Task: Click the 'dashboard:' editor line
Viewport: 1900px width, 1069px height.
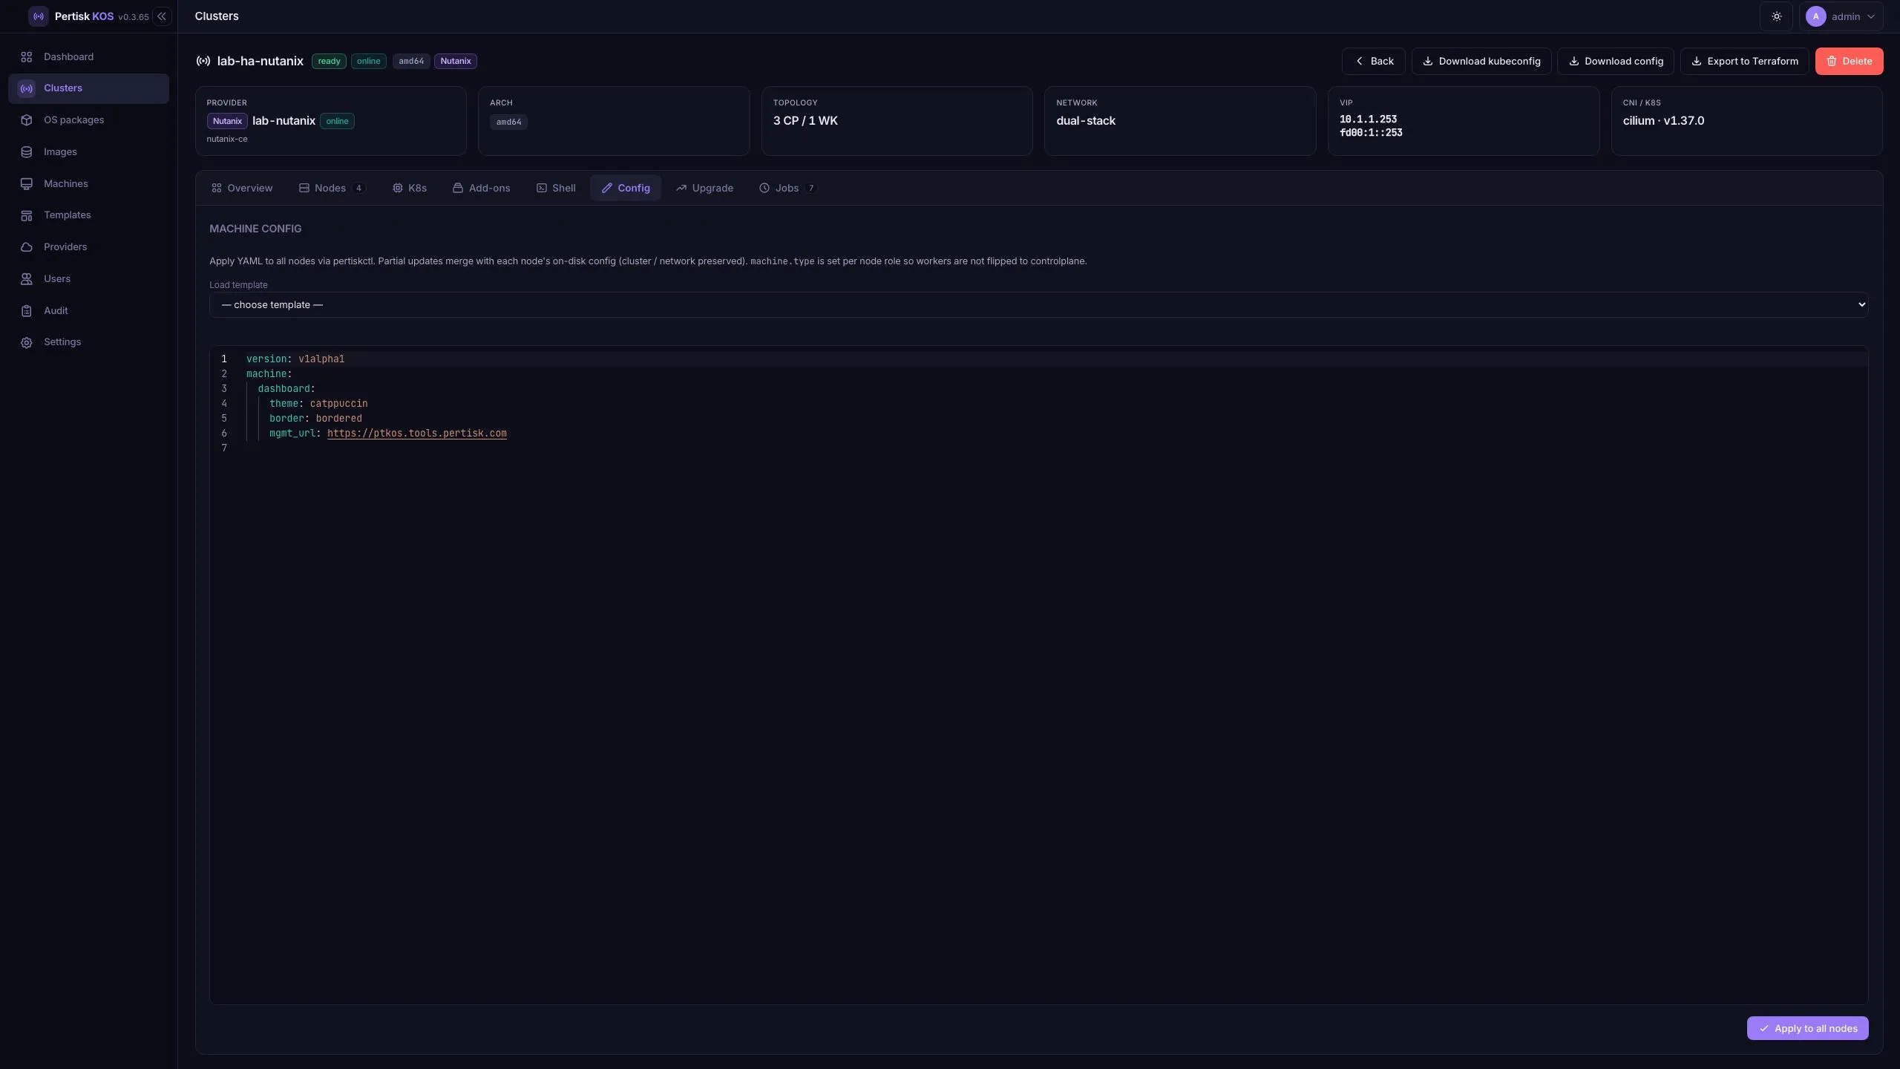Action: [x=286, y=389]
